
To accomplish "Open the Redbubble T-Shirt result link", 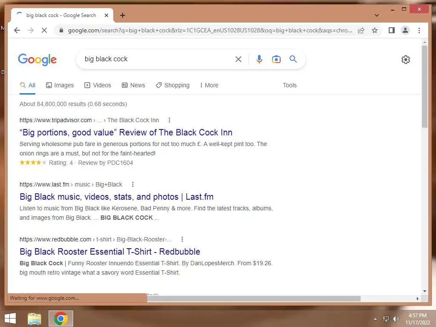I will click(x=110, y=252).
